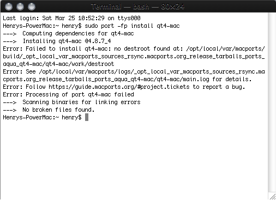Screen dimensions: 276x200
Task: Click the zoom window button
Action: coord(32,7)
